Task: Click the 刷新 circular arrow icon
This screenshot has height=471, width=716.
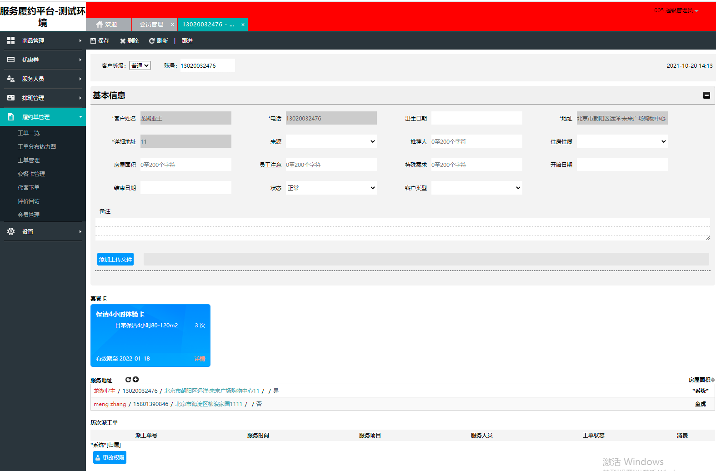Action: (x=152, y=41)
